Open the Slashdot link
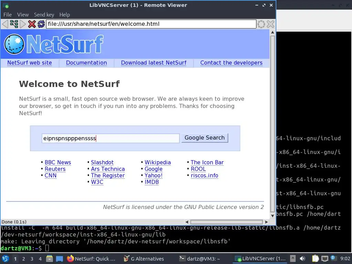The image size is (352, 264). (x=102, y=162)
